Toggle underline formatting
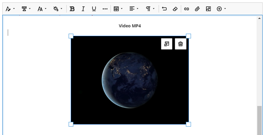 [94, 9]
